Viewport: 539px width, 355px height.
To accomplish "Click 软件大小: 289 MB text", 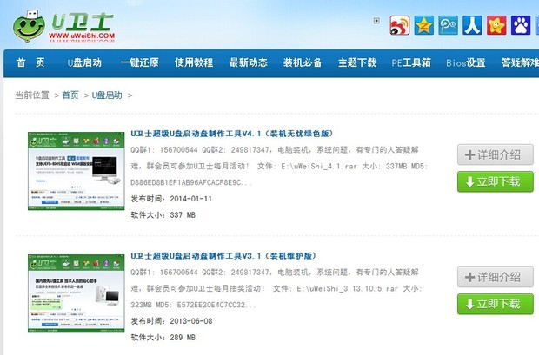I will [x=163, y=337].
